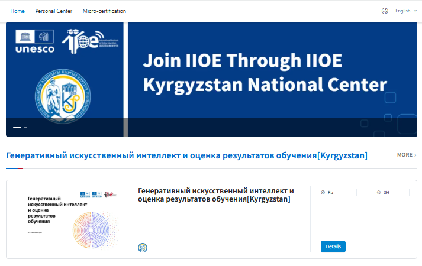This screenshot has width=422, height=266.
Task: Go to the Home menu item
Action: [x=18, y=11]
